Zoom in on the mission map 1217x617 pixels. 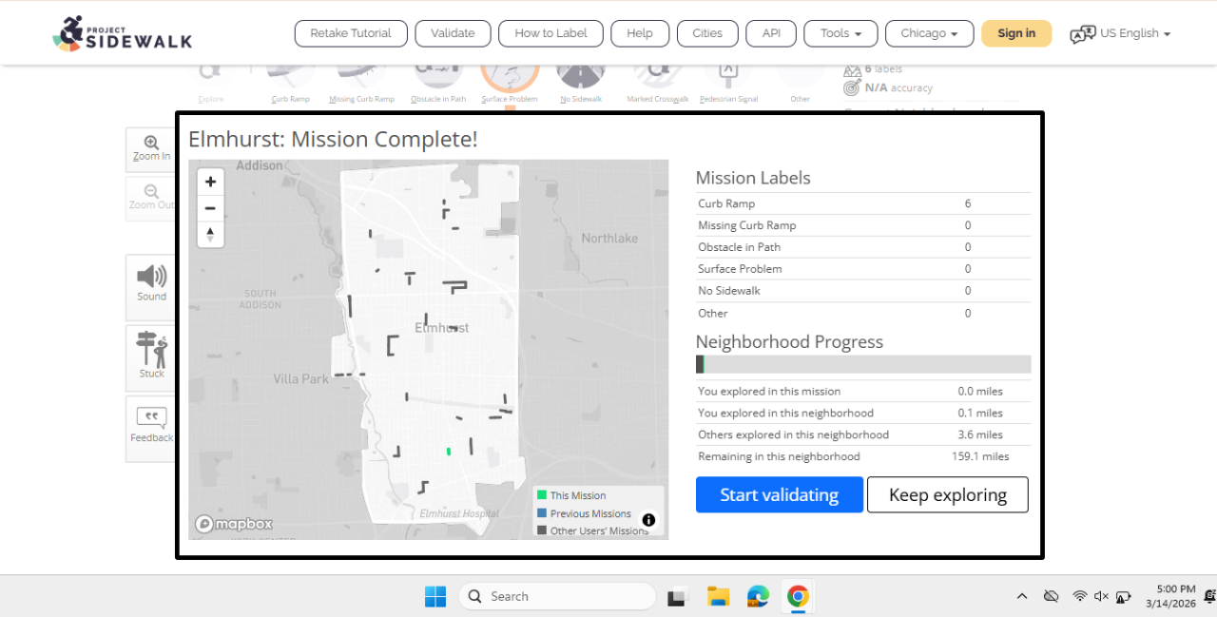[x=210, y=182]
